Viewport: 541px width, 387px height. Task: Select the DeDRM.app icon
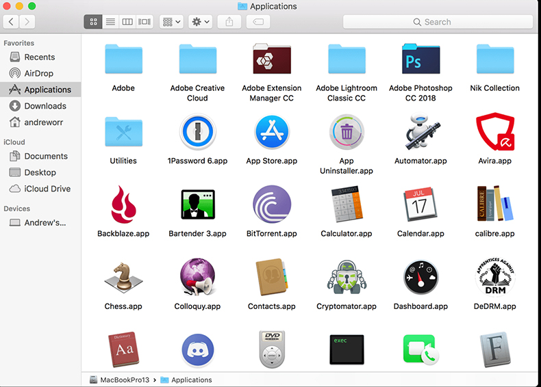(x=495, y=277)
